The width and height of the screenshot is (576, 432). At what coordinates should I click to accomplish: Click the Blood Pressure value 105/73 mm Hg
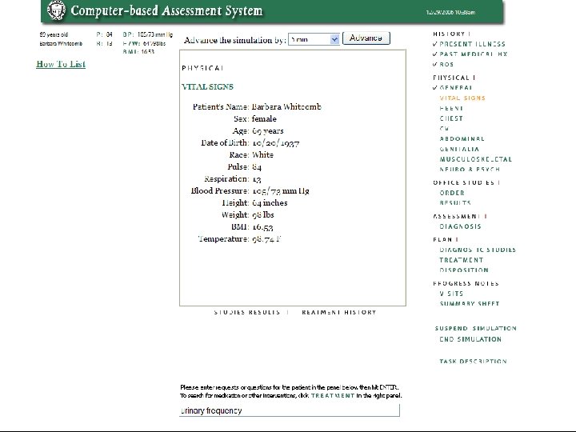281,191
